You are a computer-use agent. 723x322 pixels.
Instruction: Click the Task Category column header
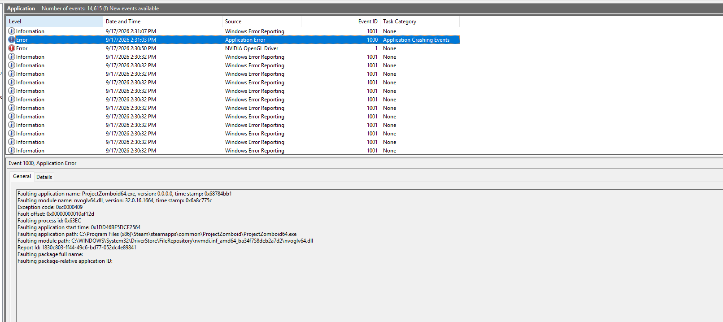point(420,22)
